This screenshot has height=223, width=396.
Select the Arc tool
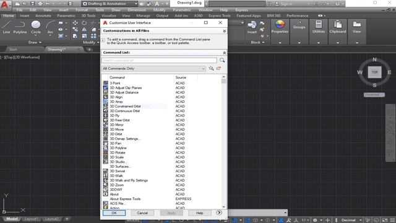coord(50,27)
